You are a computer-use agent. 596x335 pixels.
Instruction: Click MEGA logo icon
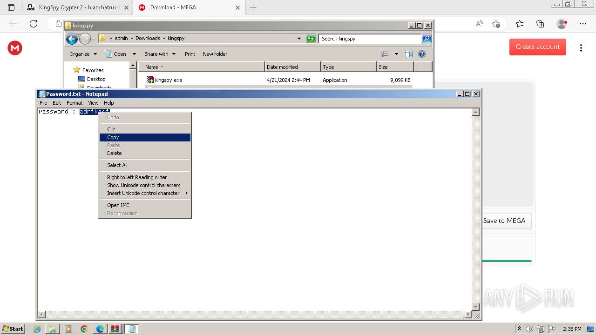(15, 48)
